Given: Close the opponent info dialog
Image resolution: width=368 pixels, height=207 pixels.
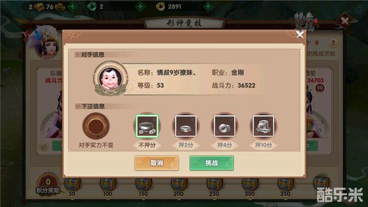Looking at the screenshot, I should tap(300, 35).
